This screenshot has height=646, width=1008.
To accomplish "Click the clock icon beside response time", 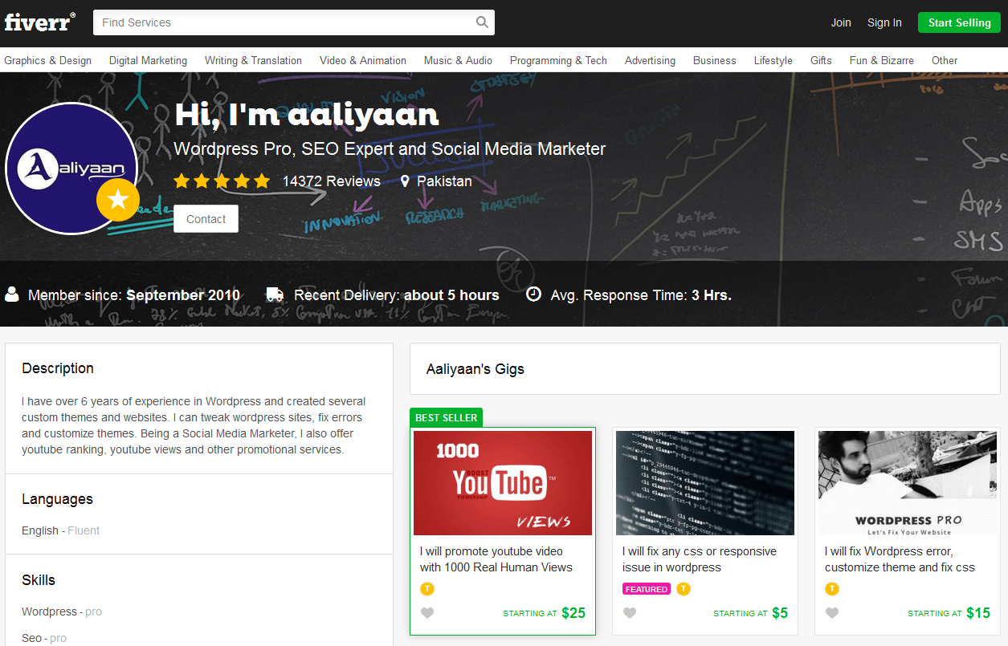I will click(533, 295).
